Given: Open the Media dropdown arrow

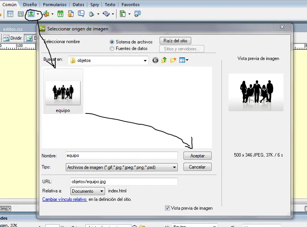Looking at the screenshot, I should 52,14.
